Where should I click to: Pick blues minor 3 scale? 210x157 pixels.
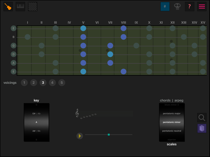[x=172, y=105]
